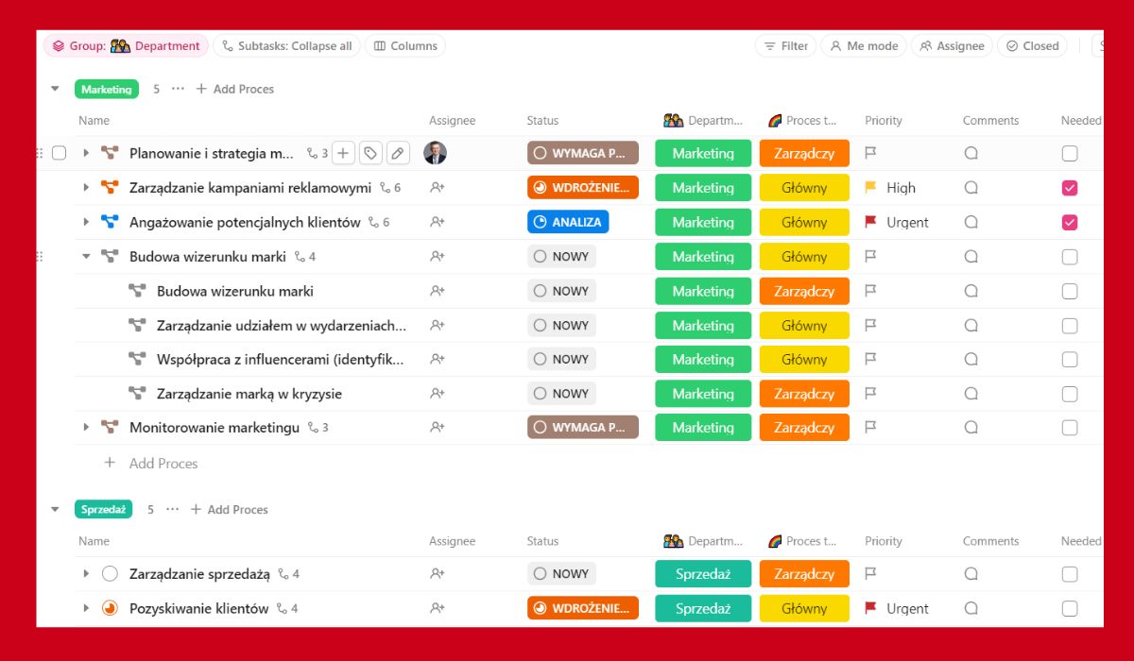Uncheck Needed box for Zarządzanie kampaniami reklamowymi
This screenshot has width=1134, height=661.
point(1069,188)
